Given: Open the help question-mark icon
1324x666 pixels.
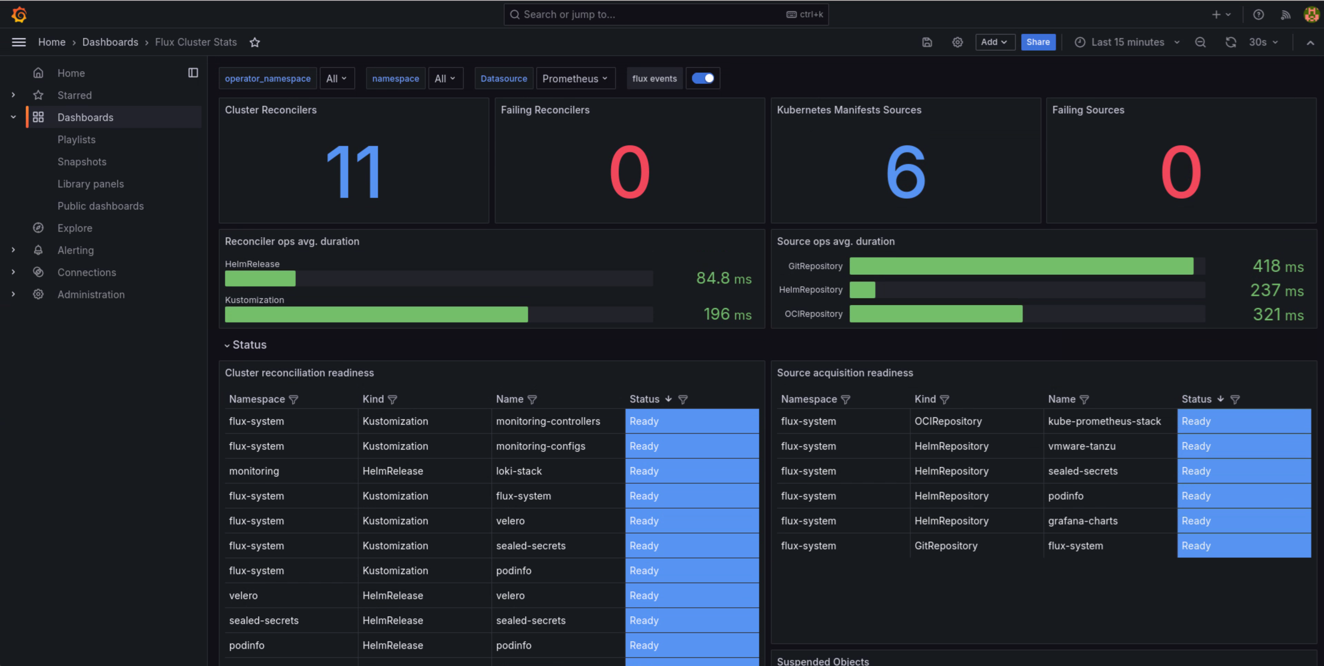Looking at the screenshot, I should point(1258,14).
